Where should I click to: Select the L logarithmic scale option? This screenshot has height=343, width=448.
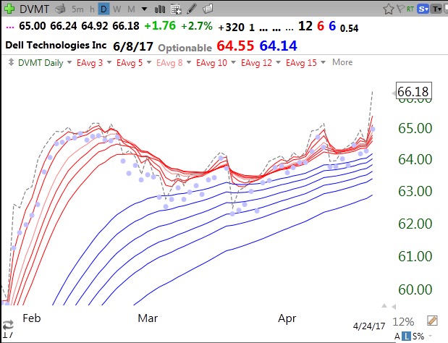[x=406, y=336]
